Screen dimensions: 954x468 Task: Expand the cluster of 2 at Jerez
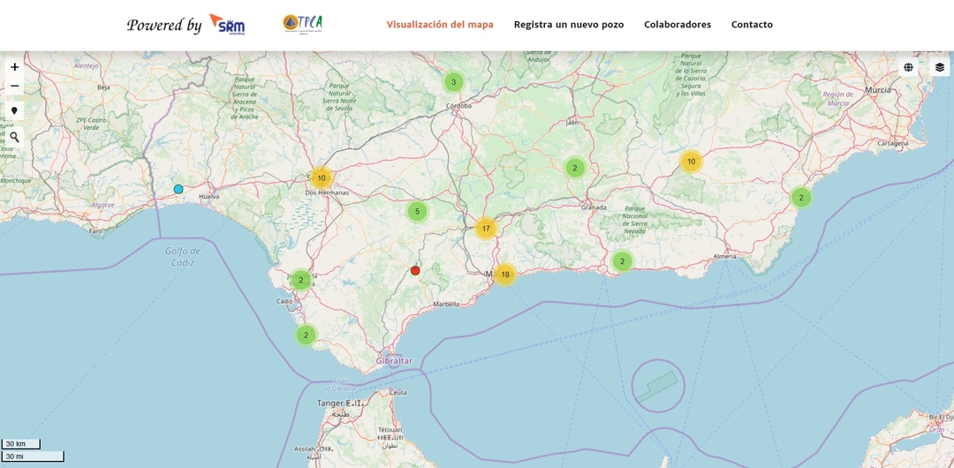point(300,280)
